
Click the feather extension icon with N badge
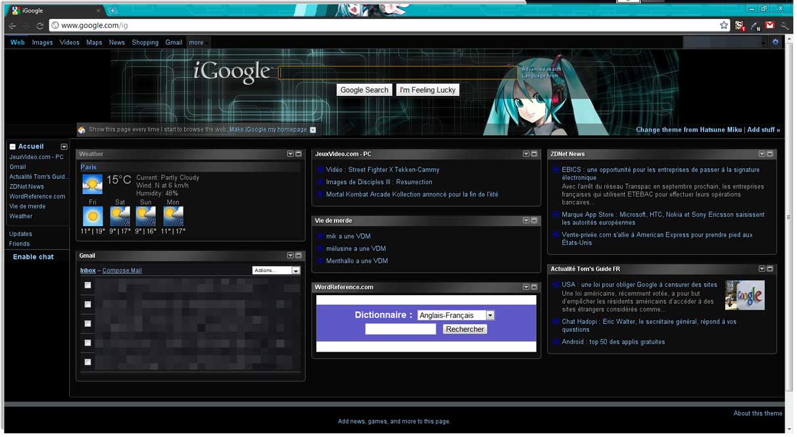(754, 25)
